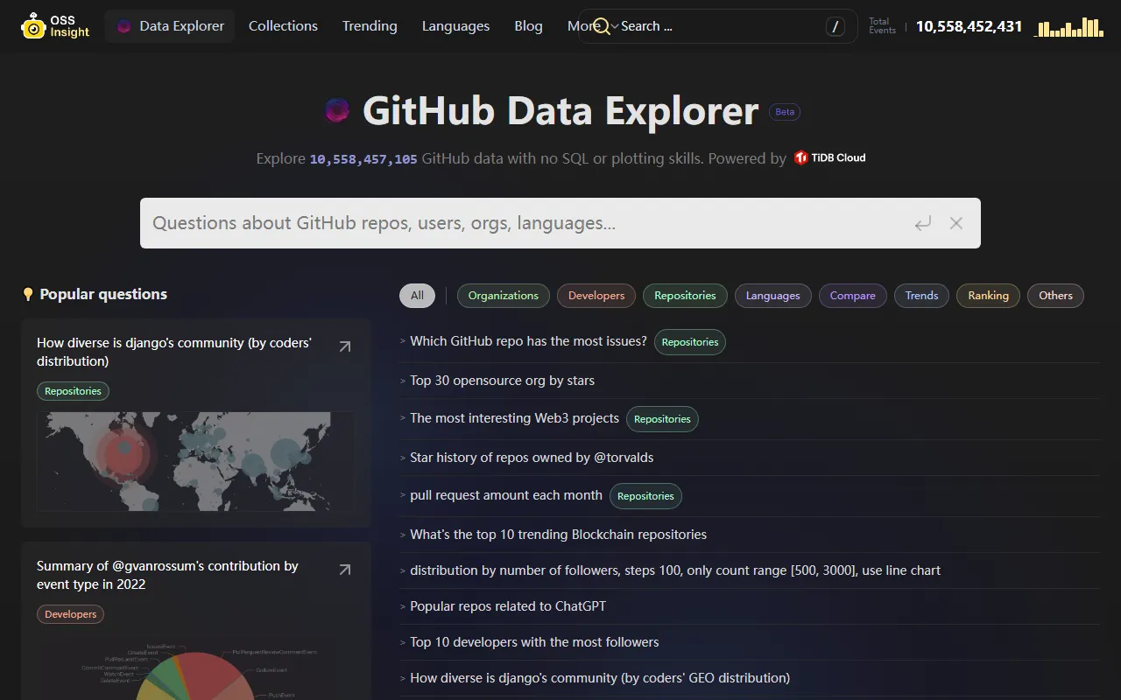Select the All filter tab
The height and width of the screenshot is (700, 1121).
click(417, 296)
